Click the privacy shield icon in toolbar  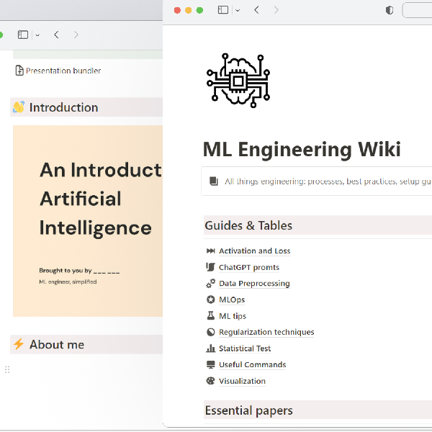pos(390,10)
